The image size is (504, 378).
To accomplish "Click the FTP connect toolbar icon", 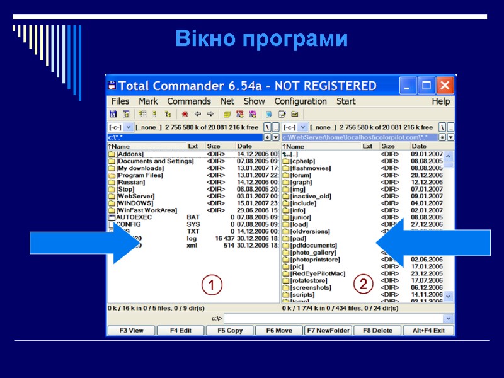I will point(240,114).
